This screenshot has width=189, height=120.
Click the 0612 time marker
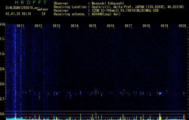(38, 26)
